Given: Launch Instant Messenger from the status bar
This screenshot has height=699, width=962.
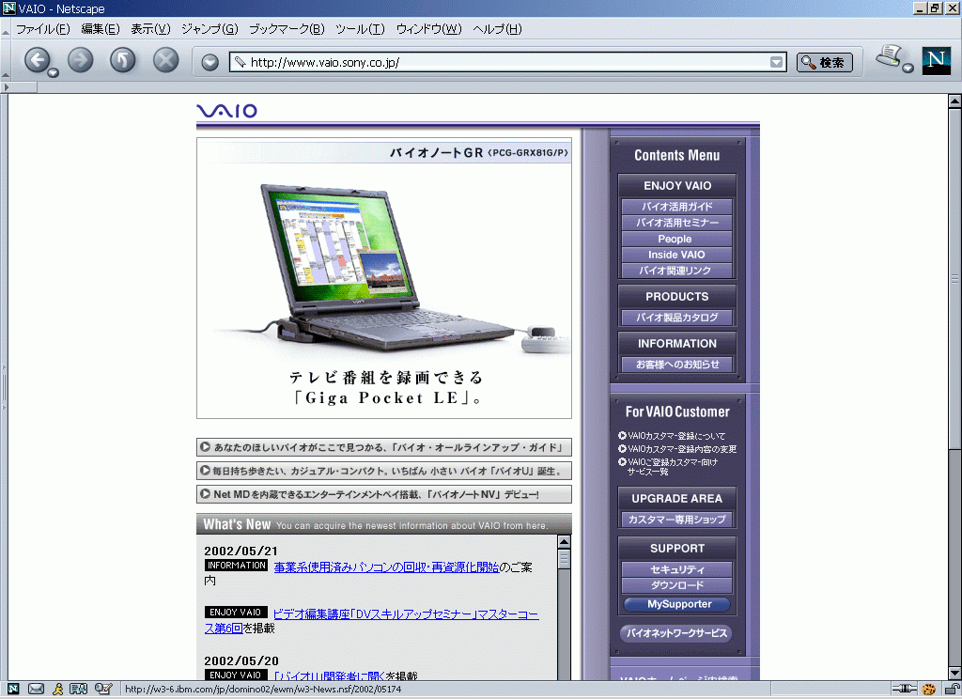Looking at the screenshot, I should point(57,690).
